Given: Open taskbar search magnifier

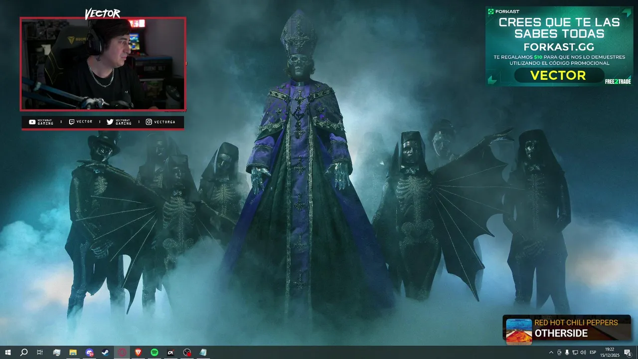Looking at the screenshot, I should tap(23, 353).
